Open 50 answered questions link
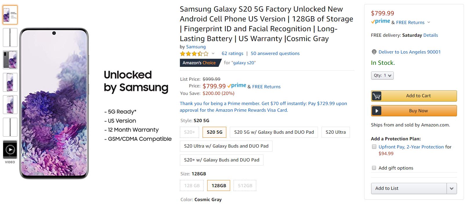Viewport: 466px width, 204px height. pos(275,54)
